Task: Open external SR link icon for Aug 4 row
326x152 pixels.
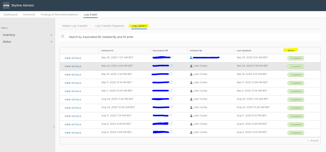Action: coord(171,132)
